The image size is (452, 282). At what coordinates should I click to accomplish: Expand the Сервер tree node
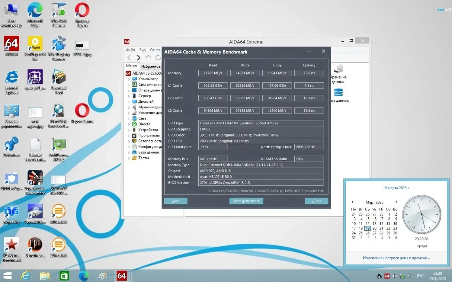(129, 96)
